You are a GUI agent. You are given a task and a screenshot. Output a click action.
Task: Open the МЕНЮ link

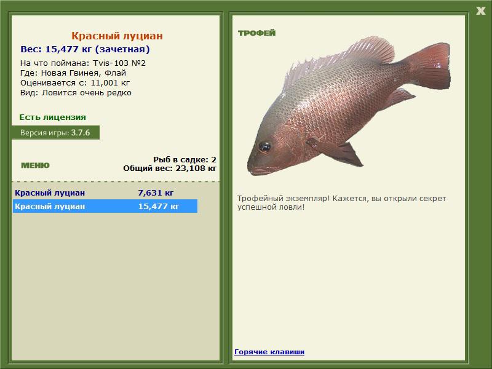[35, 165]
